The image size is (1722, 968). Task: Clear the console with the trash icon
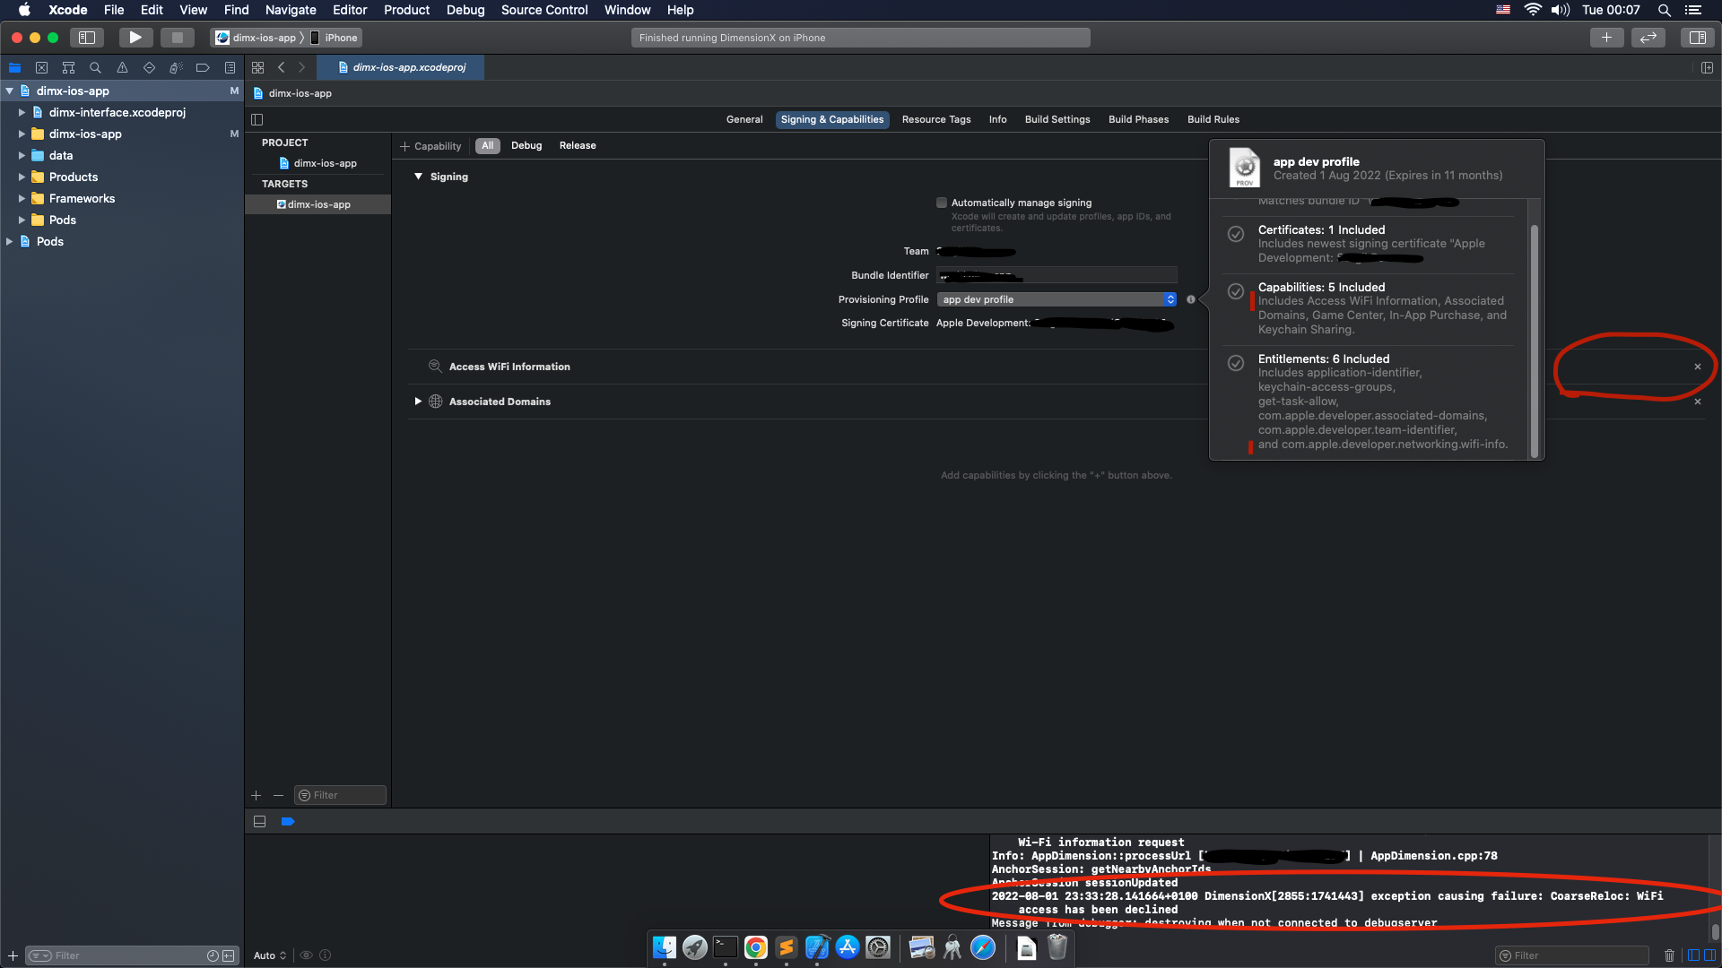pyautogui.click(x=1669, y=955)
